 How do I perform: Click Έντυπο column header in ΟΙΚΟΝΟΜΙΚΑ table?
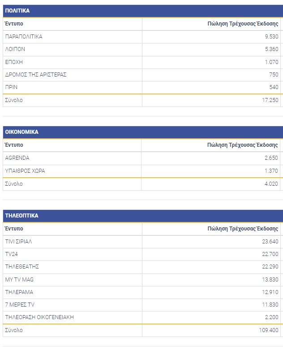(14, 145)
